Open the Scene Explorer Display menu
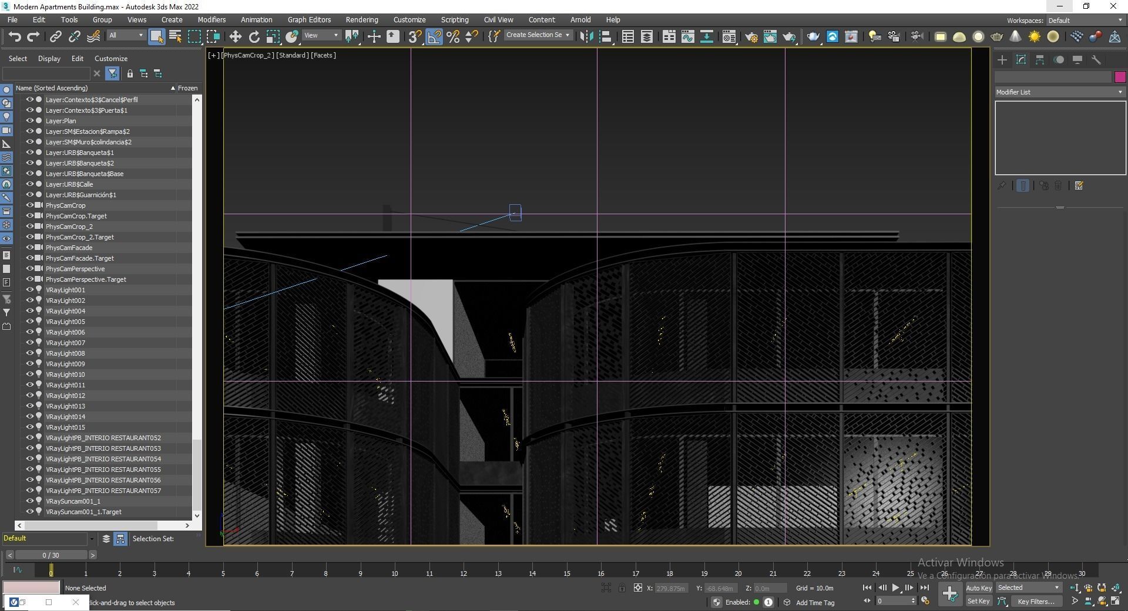Viewport: 1128px width, 611px height. point(49,59)
